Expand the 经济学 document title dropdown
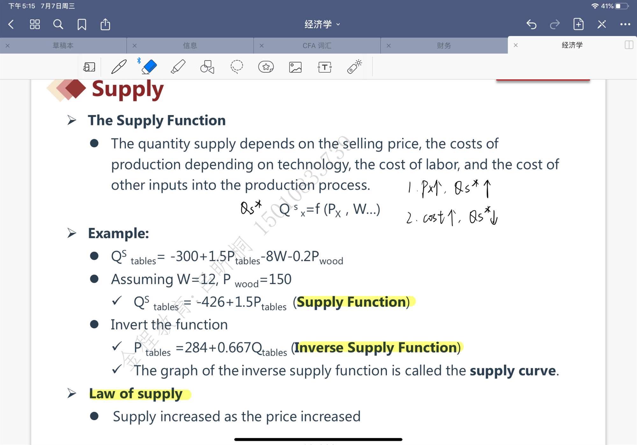 (322, 24)
